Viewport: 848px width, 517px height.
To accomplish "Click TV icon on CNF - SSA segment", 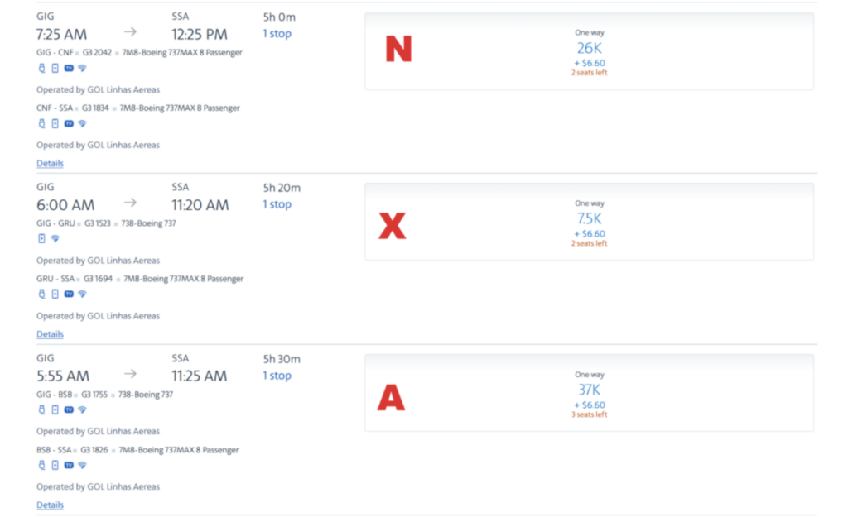I will [x=69, y=123].
